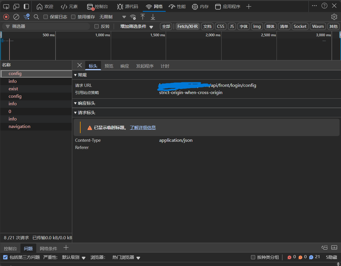The height and width of the screenshot is (266, 341).
Task: Uncheck 包括第三方问题 checkbox
Action: click(x=5, y=257)
